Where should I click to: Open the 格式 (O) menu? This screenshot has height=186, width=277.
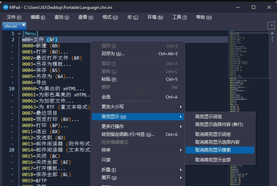pos(110,17)
